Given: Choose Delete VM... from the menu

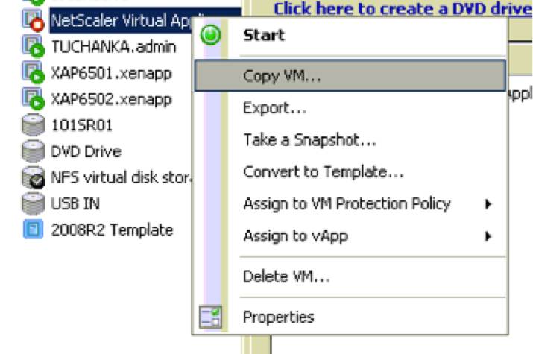Looking at the screenshot, I should (x=286, y=277).
